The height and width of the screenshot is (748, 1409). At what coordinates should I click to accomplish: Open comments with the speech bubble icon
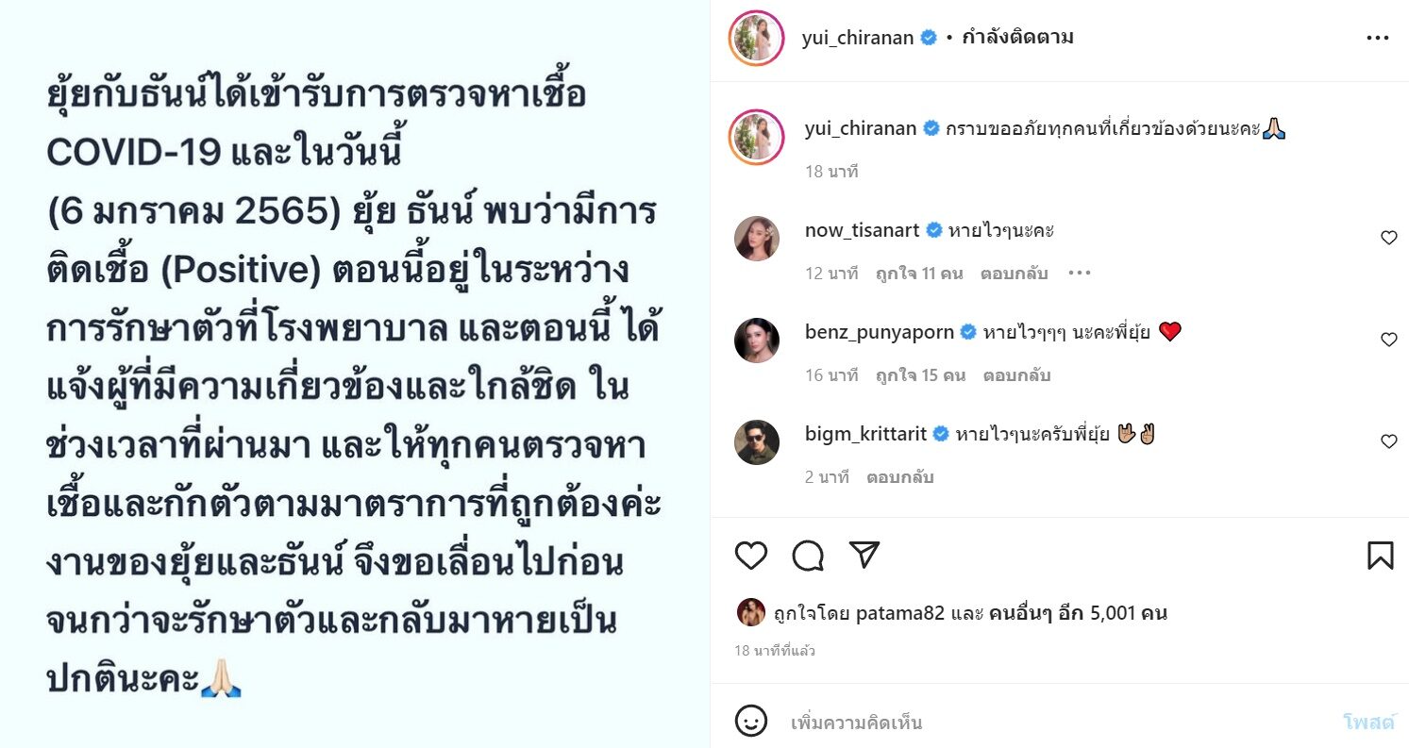click(x=808, y=556)
